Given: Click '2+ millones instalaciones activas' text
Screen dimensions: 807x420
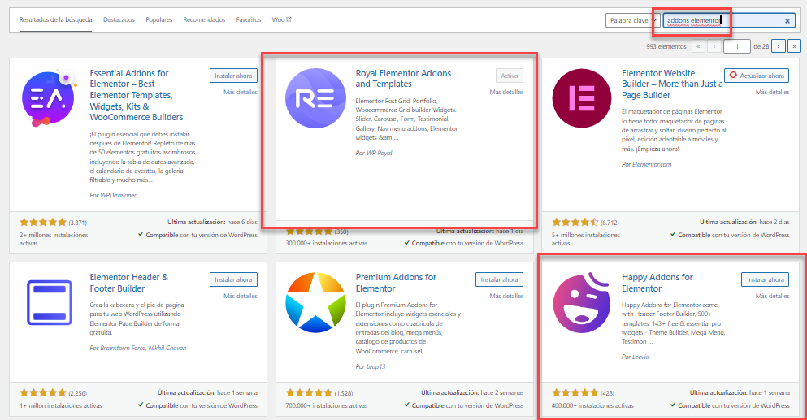Looking at the screenshot, I should (54, 239).
